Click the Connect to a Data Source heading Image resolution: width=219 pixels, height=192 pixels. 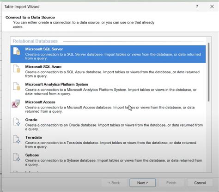point(30,17)
